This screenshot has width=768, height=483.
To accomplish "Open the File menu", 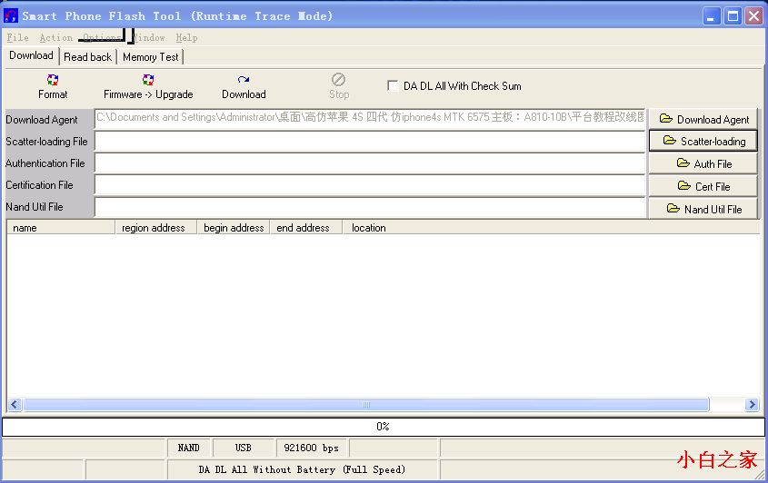I will (x=17, y=38).
